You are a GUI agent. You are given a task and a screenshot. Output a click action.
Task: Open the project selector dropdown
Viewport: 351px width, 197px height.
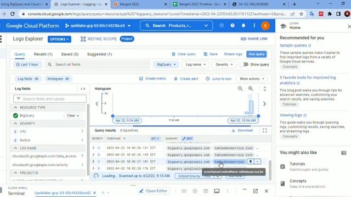98,26
